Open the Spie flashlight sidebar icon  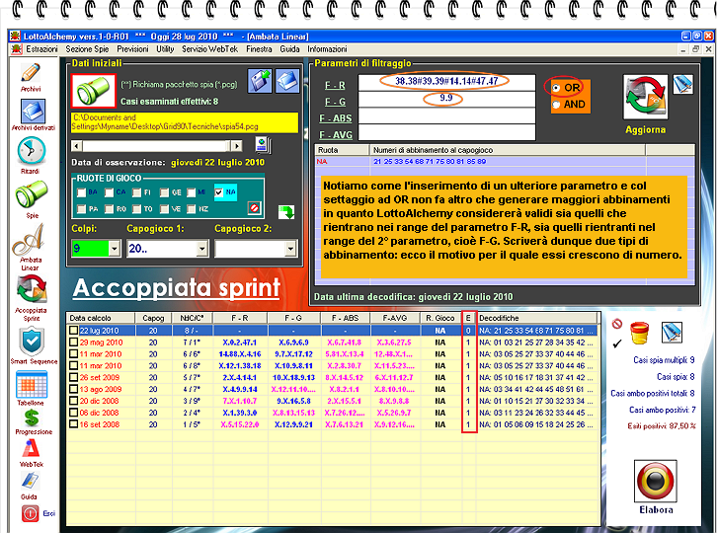tap(31, 193)
